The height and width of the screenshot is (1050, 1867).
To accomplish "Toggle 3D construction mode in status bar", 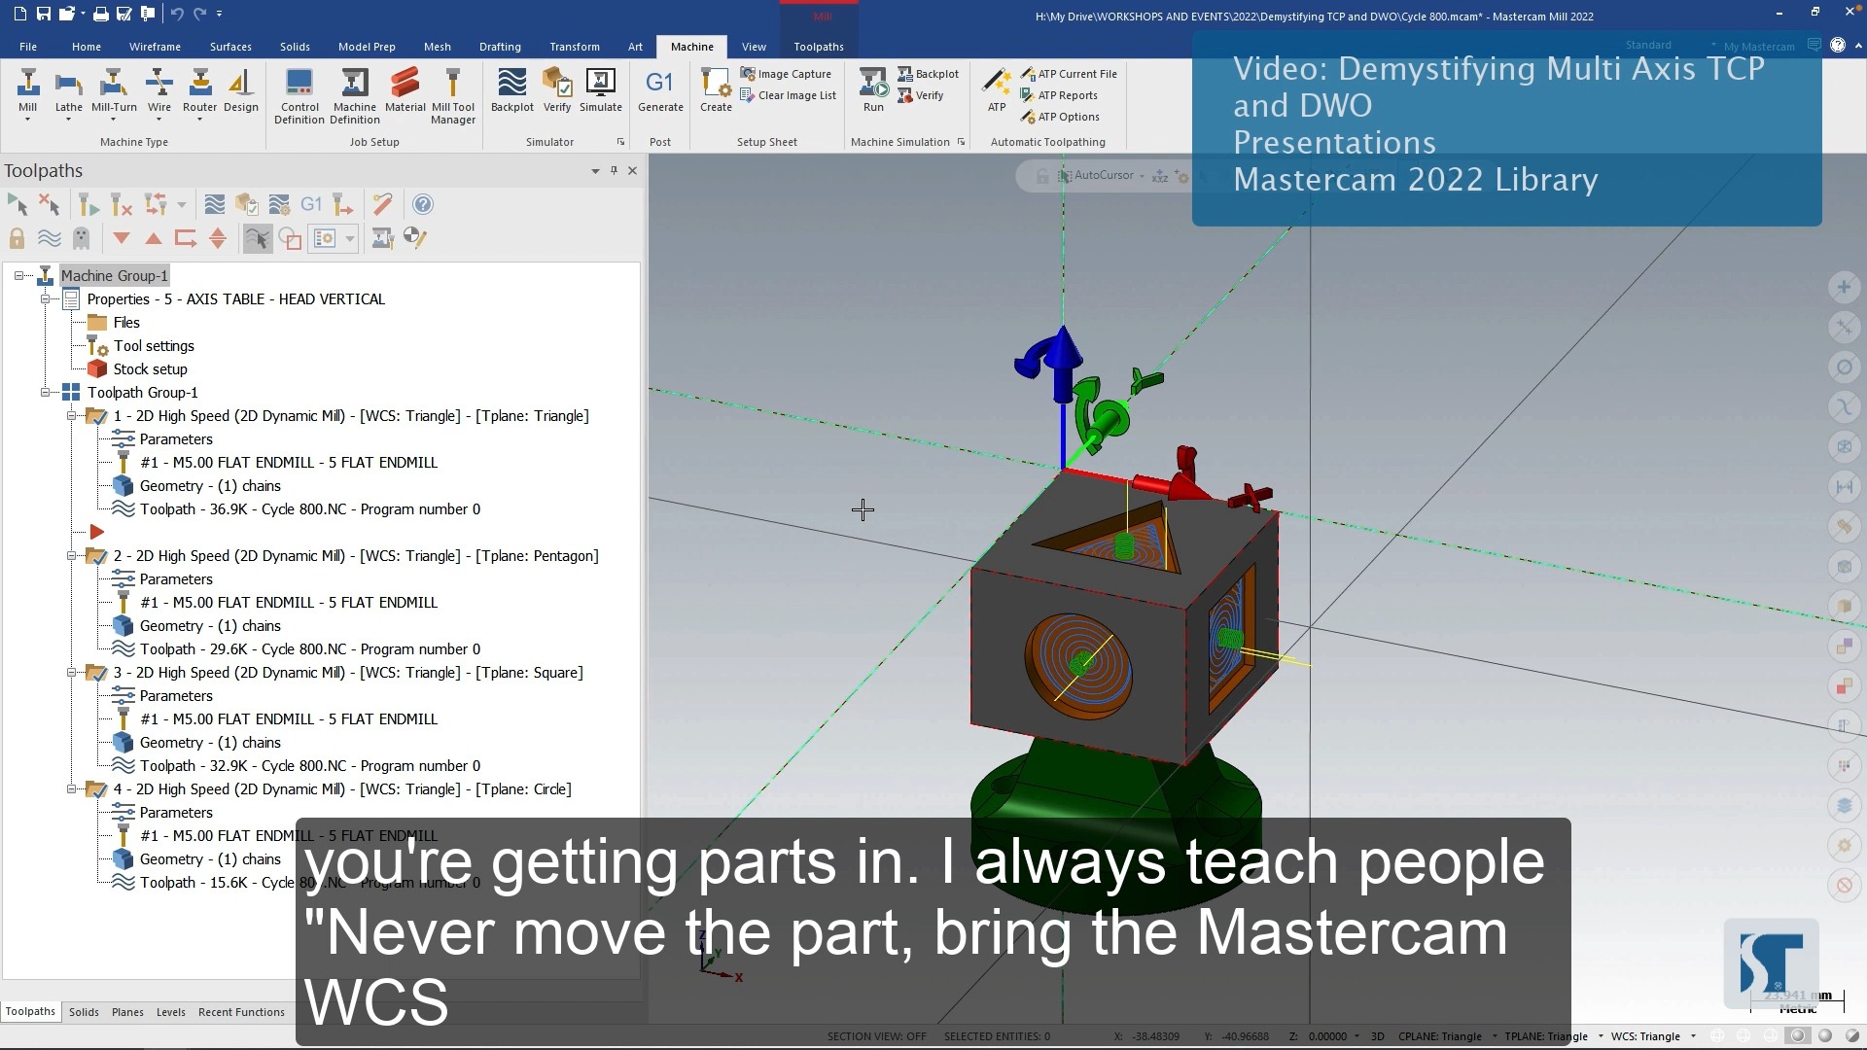I will [1377, 1036].
